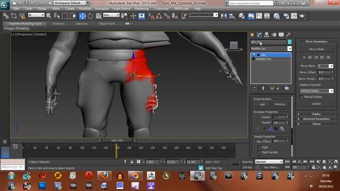This screenshot has height=191, width=340.
Task: Click the Update button
Action: (317, 104)
